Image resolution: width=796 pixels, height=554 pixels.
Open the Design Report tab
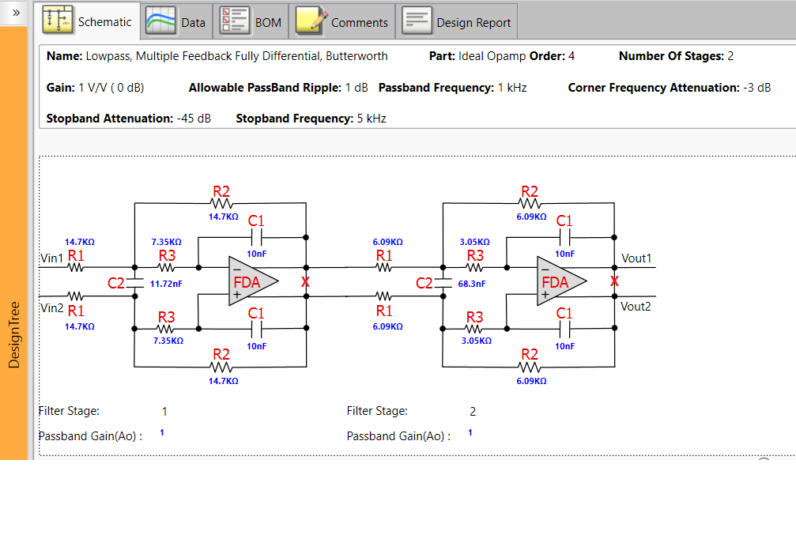pos(457,21)
